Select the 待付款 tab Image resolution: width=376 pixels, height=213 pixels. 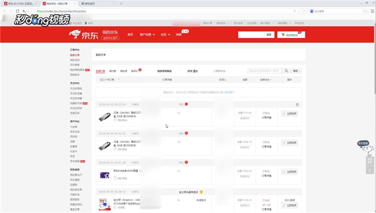point(112,71)
